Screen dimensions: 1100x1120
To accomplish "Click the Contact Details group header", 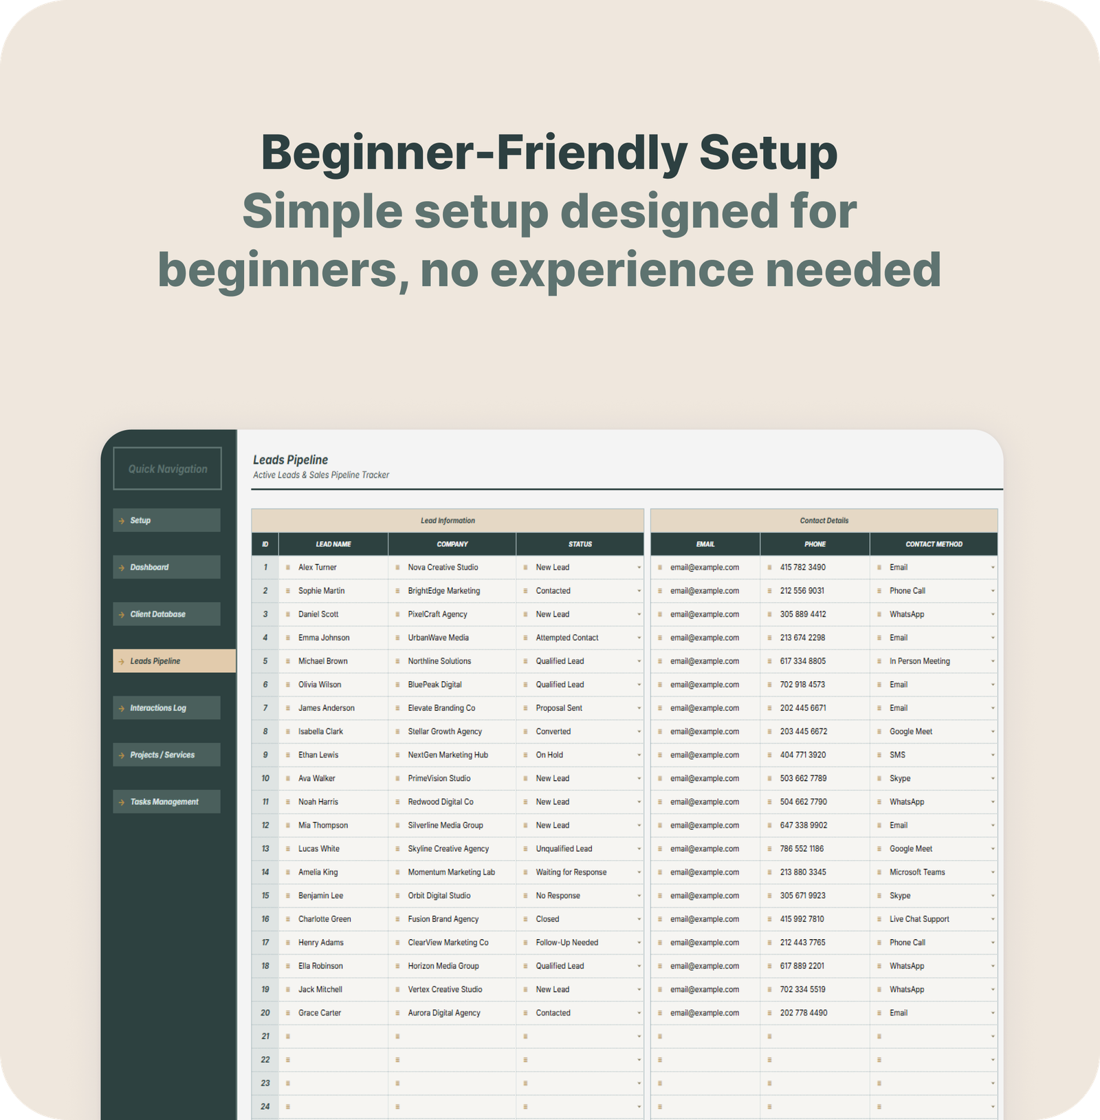I will coord(824,520).
